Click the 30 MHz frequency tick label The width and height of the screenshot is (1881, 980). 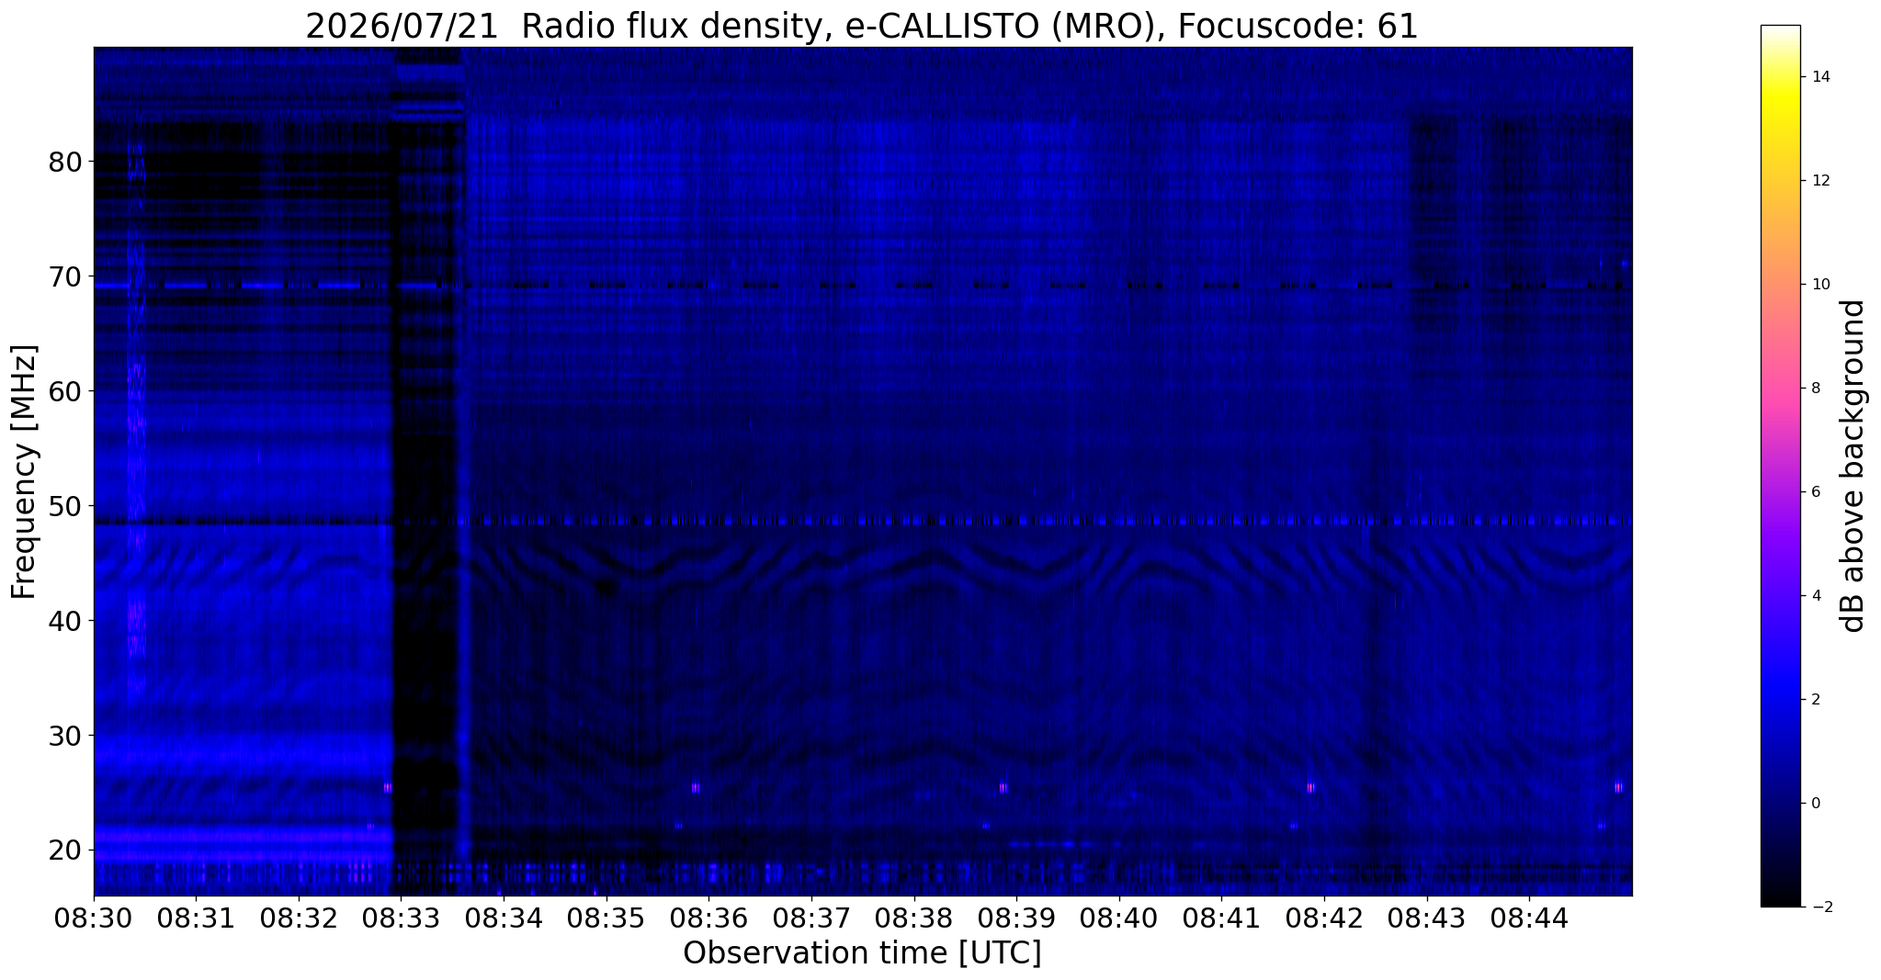click(x=65, y=737)
